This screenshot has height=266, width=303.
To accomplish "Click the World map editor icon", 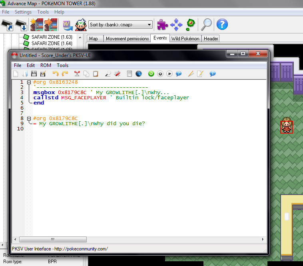I will [68, 26].
